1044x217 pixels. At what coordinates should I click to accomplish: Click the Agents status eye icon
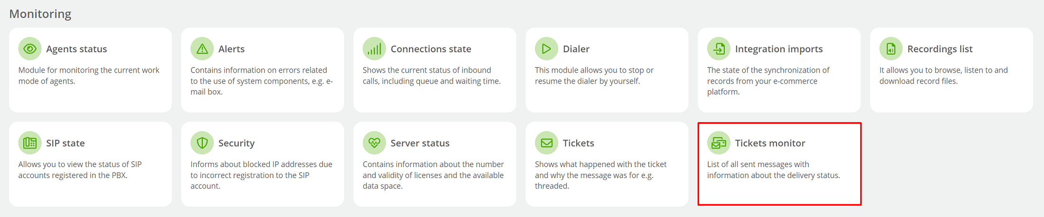30,49
